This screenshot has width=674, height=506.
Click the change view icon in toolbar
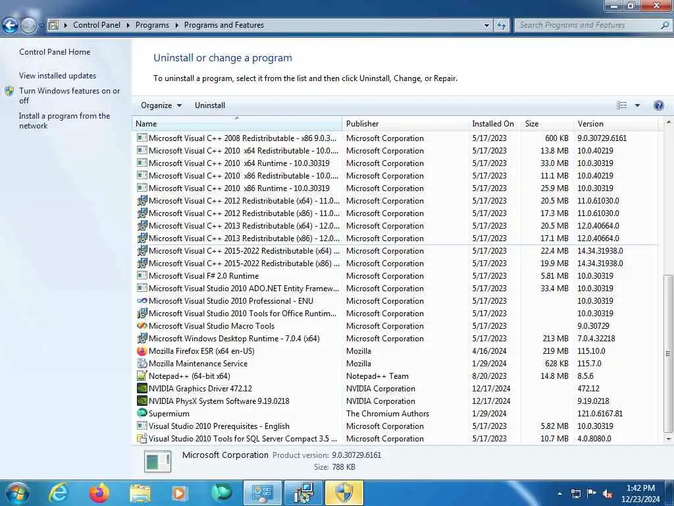click(621, 105)
